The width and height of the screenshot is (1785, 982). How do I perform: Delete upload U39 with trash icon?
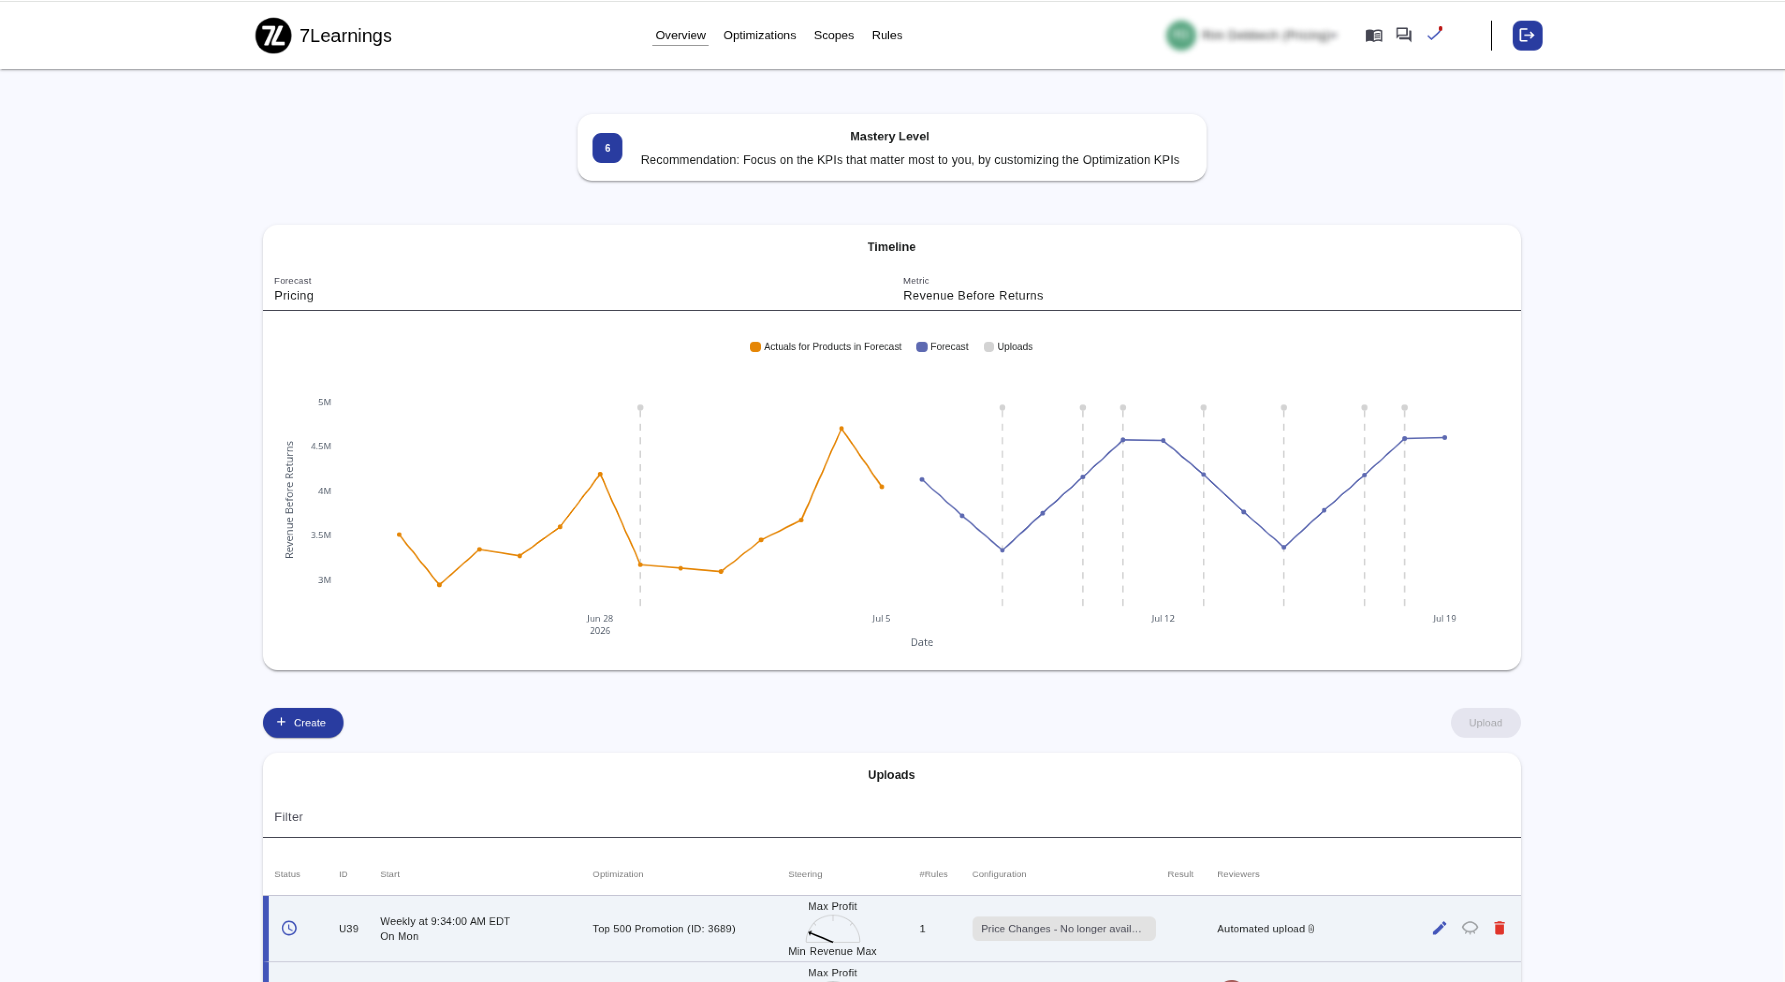pyautogui.click(x=1500, y=928)
